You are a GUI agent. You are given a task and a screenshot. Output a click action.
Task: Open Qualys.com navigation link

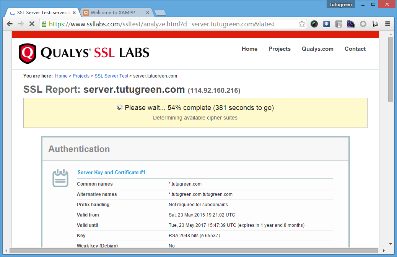[317, 49]
